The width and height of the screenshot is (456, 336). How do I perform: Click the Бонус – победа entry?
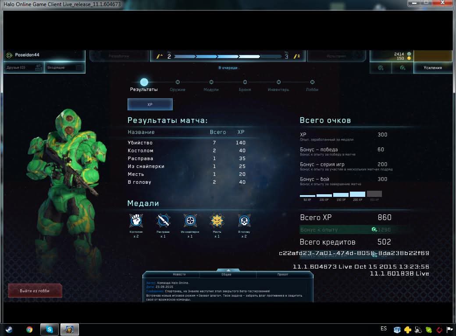(x=342, y=151)
